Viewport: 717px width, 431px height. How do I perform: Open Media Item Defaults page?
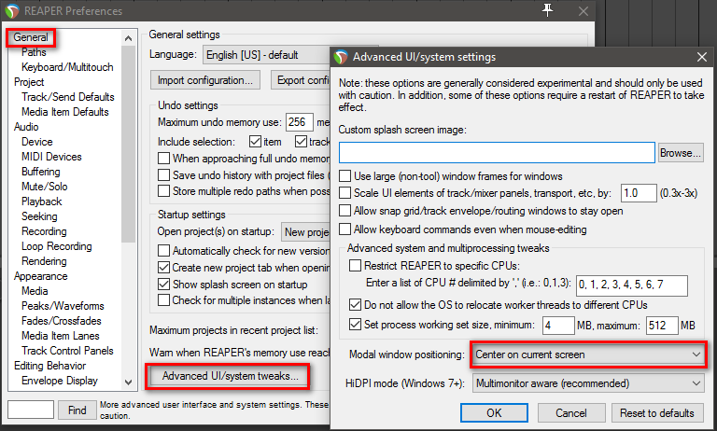click(65, 112)
